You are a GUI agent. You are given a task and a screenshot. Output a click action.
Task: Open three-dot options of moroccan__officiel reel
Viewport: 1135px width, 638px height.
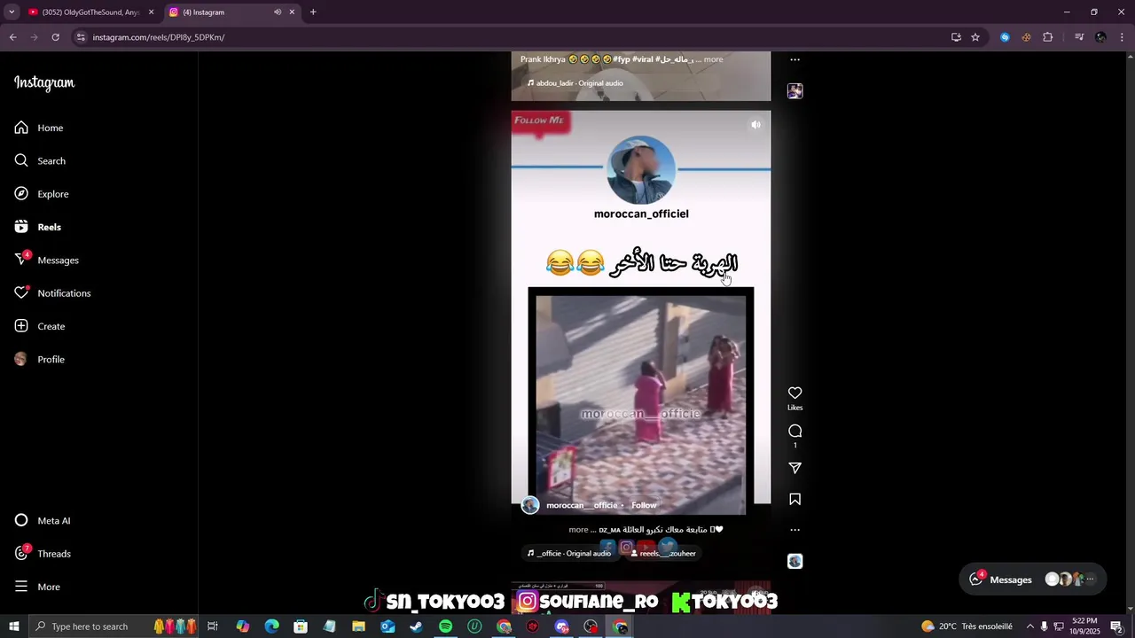tap(795, 530)
